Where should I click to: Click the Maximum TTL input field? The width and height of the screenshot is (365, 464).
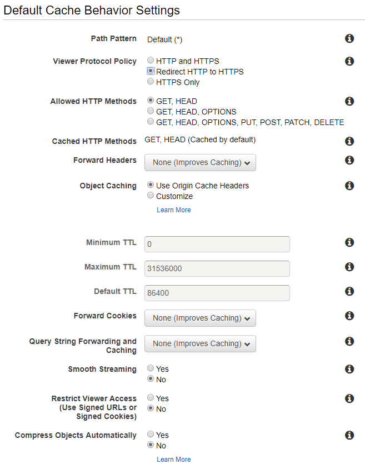click(217, 269)
